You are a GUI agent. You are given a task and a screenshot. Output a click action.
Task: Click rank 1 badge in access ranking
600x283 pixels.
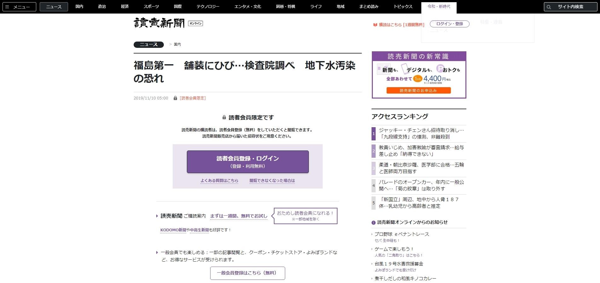pos(374,133)
